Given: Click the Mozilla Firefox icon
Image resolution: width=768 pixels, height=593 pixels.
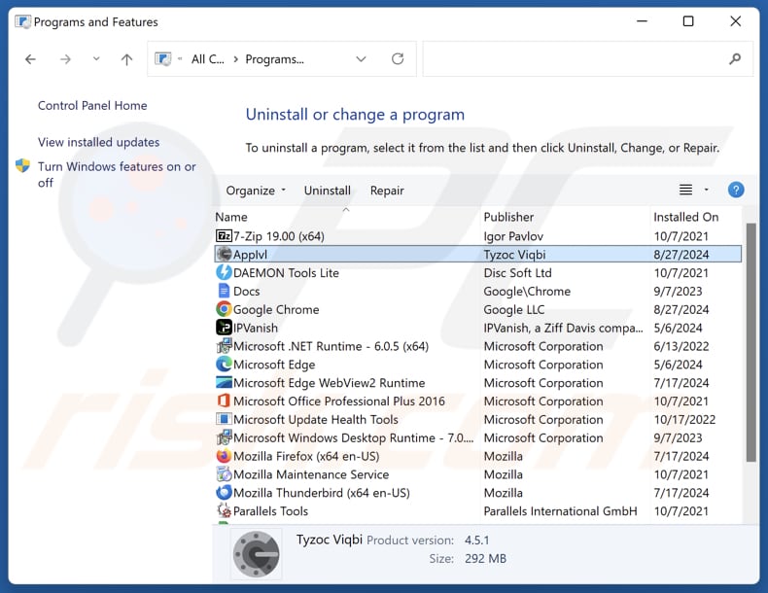Looking at the screenshot, I should (x=224, y=456).
